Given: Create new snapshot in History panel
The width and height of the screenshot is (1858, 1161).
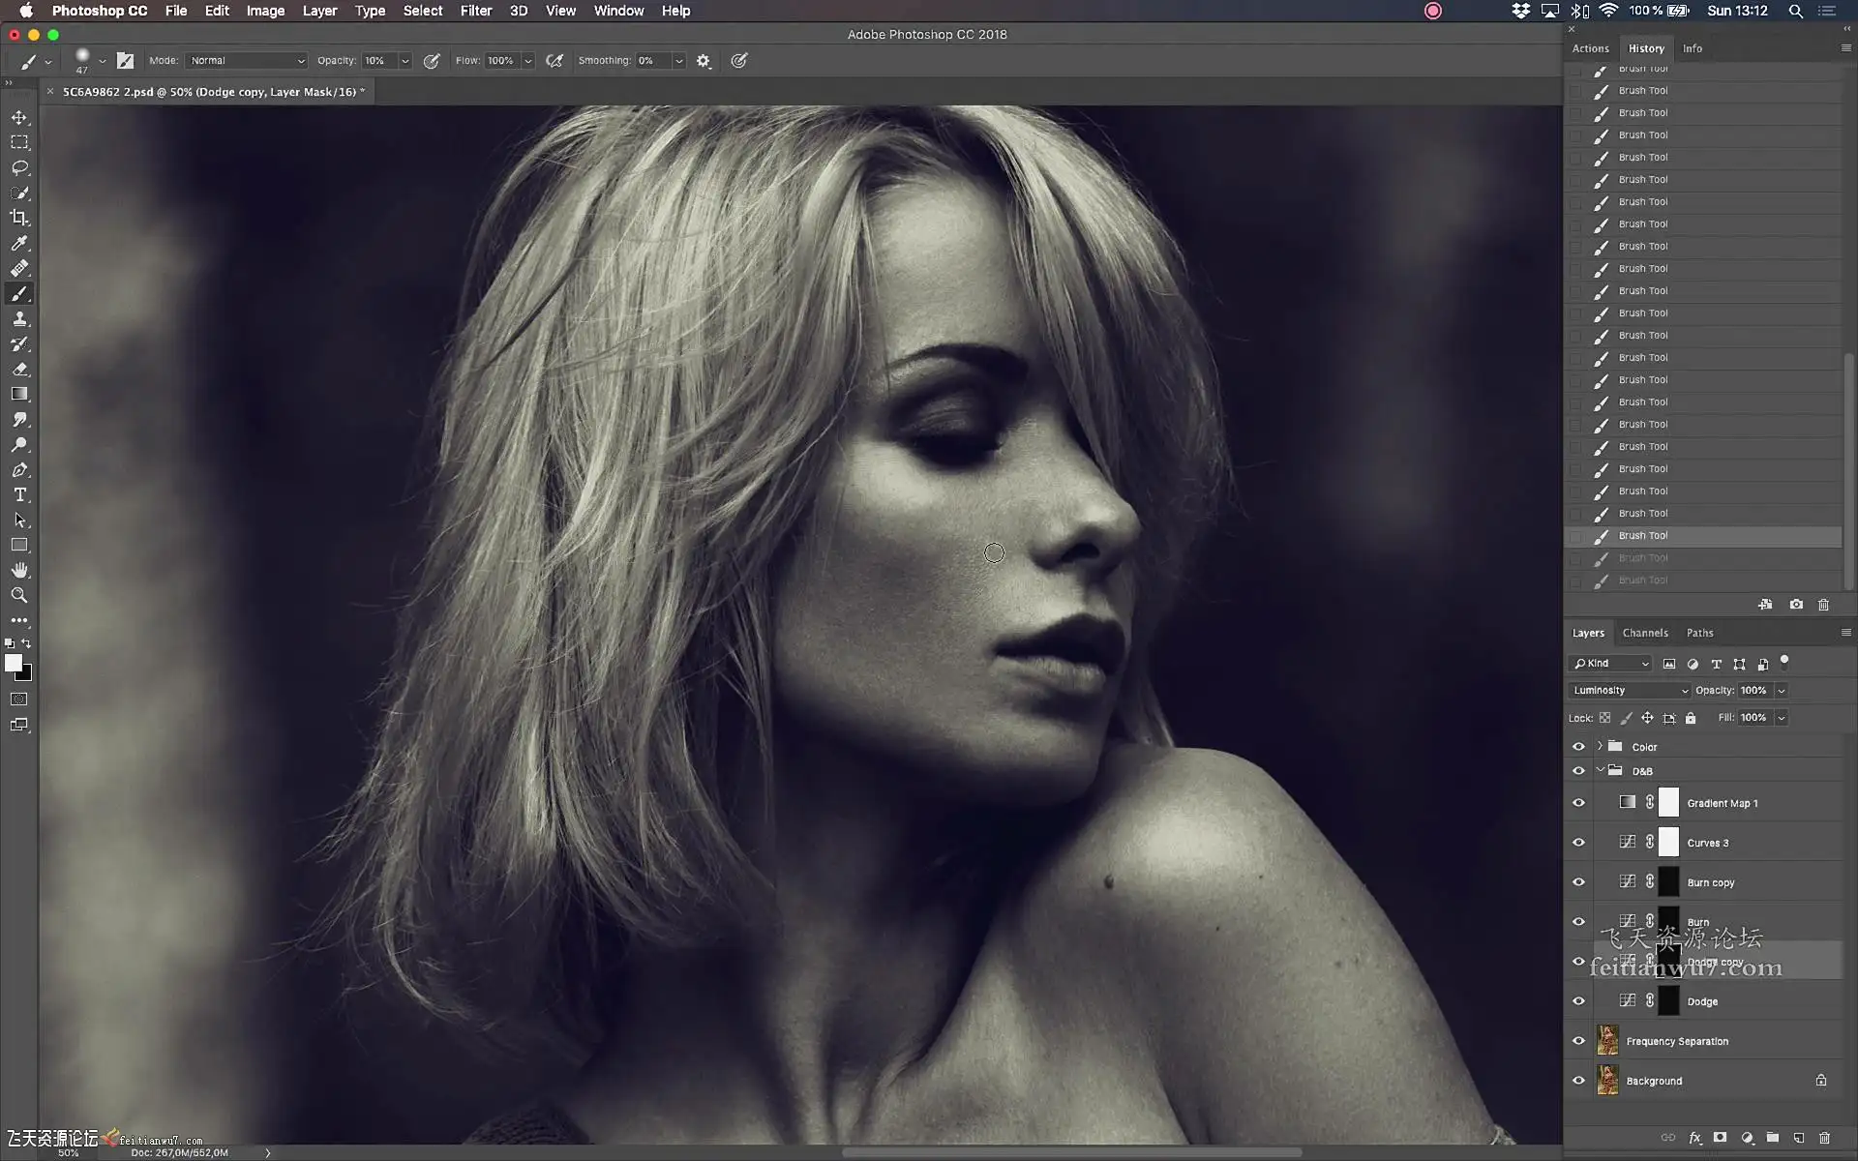Looking at the screenshot, I should (x=1796, y=605).
